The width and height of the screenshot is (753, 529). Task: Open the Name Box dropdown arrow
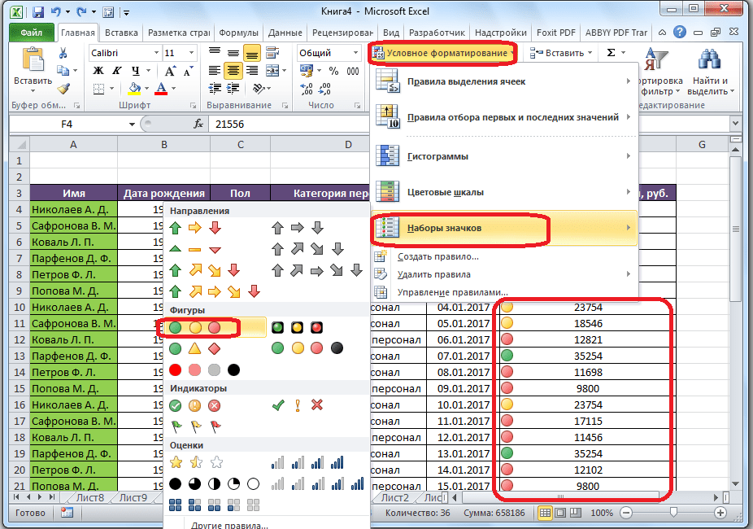point(132,125)
